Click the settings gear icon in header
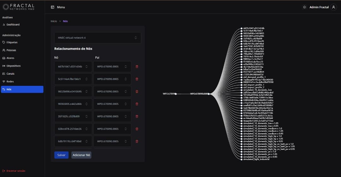This screenshot has width=341, height=177. coord(304,7)
